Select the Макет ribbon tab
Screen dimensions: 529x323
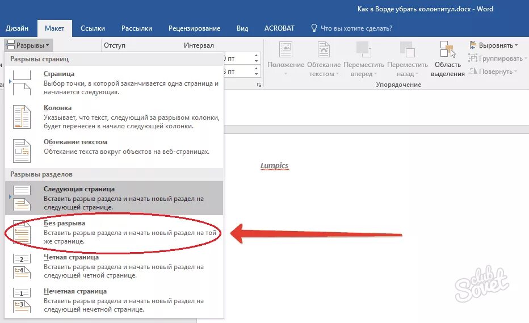[54, 28]
